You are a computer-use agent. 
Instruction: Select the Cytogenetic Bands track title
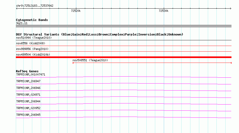32,20
